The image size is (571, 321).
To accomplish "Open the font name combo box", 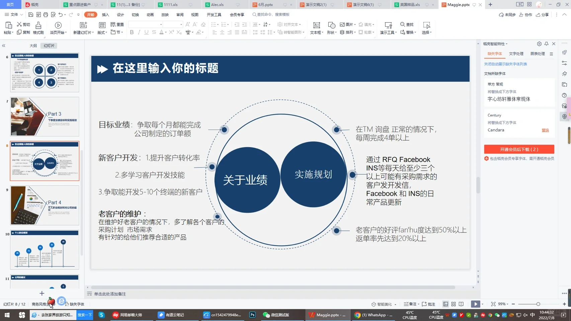I will click(146, 24).
